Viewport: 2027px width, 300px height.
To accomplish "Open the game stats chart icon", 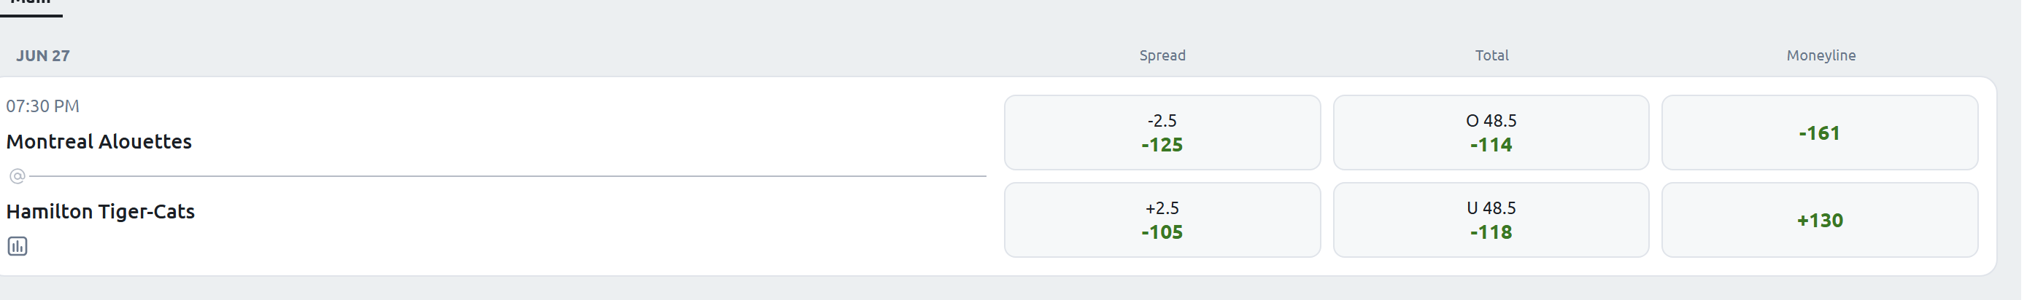I will (x=18, y=247).
